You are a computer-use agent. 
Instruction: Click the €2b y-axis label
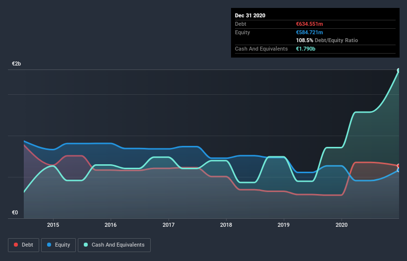tap(16, 64)
